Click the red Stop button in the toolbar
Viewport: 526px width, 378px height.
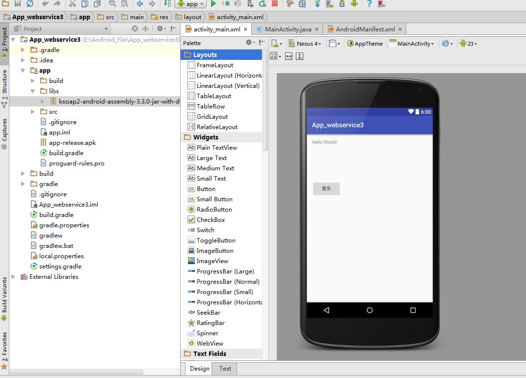pyautogui.click(x=275, y=4)
